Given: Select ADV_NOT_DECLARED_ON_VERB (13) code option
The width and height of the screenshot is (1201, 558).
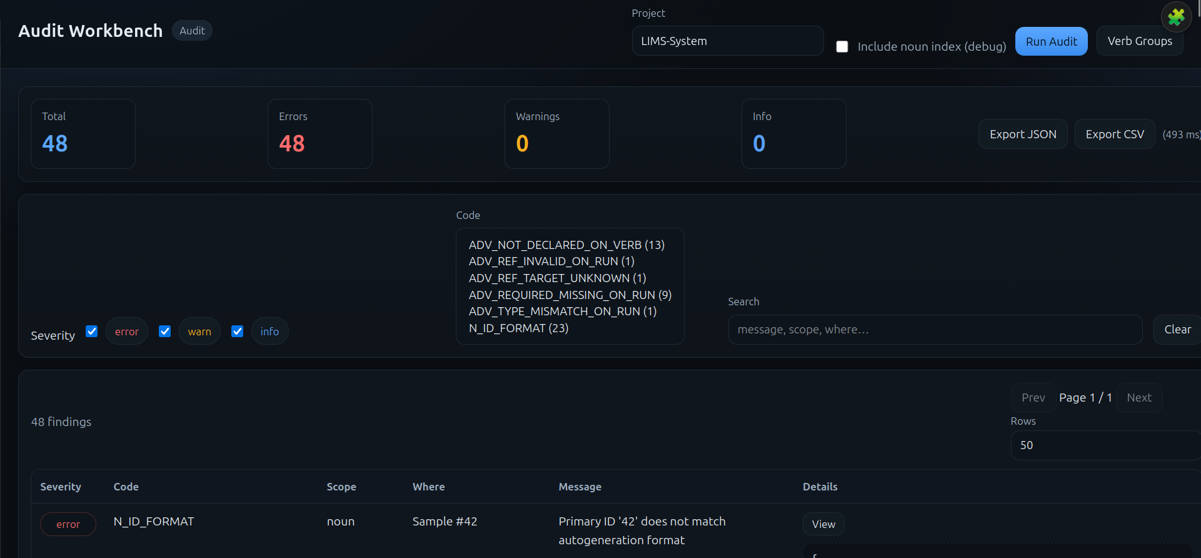Looking at the screenshot, I should pyautogui.click(x=566, y=245).
